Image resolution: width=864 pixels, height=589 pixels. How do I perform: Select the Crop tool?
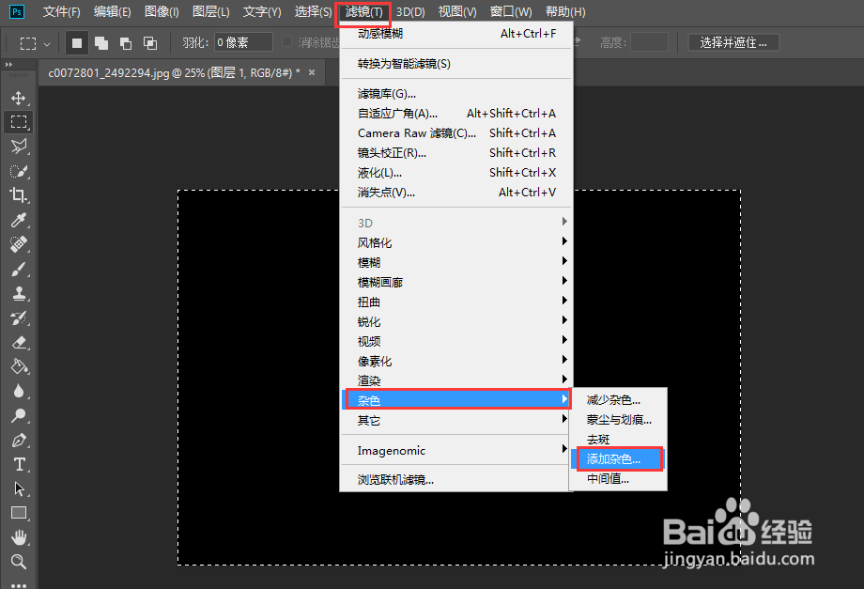coord(19,195)
